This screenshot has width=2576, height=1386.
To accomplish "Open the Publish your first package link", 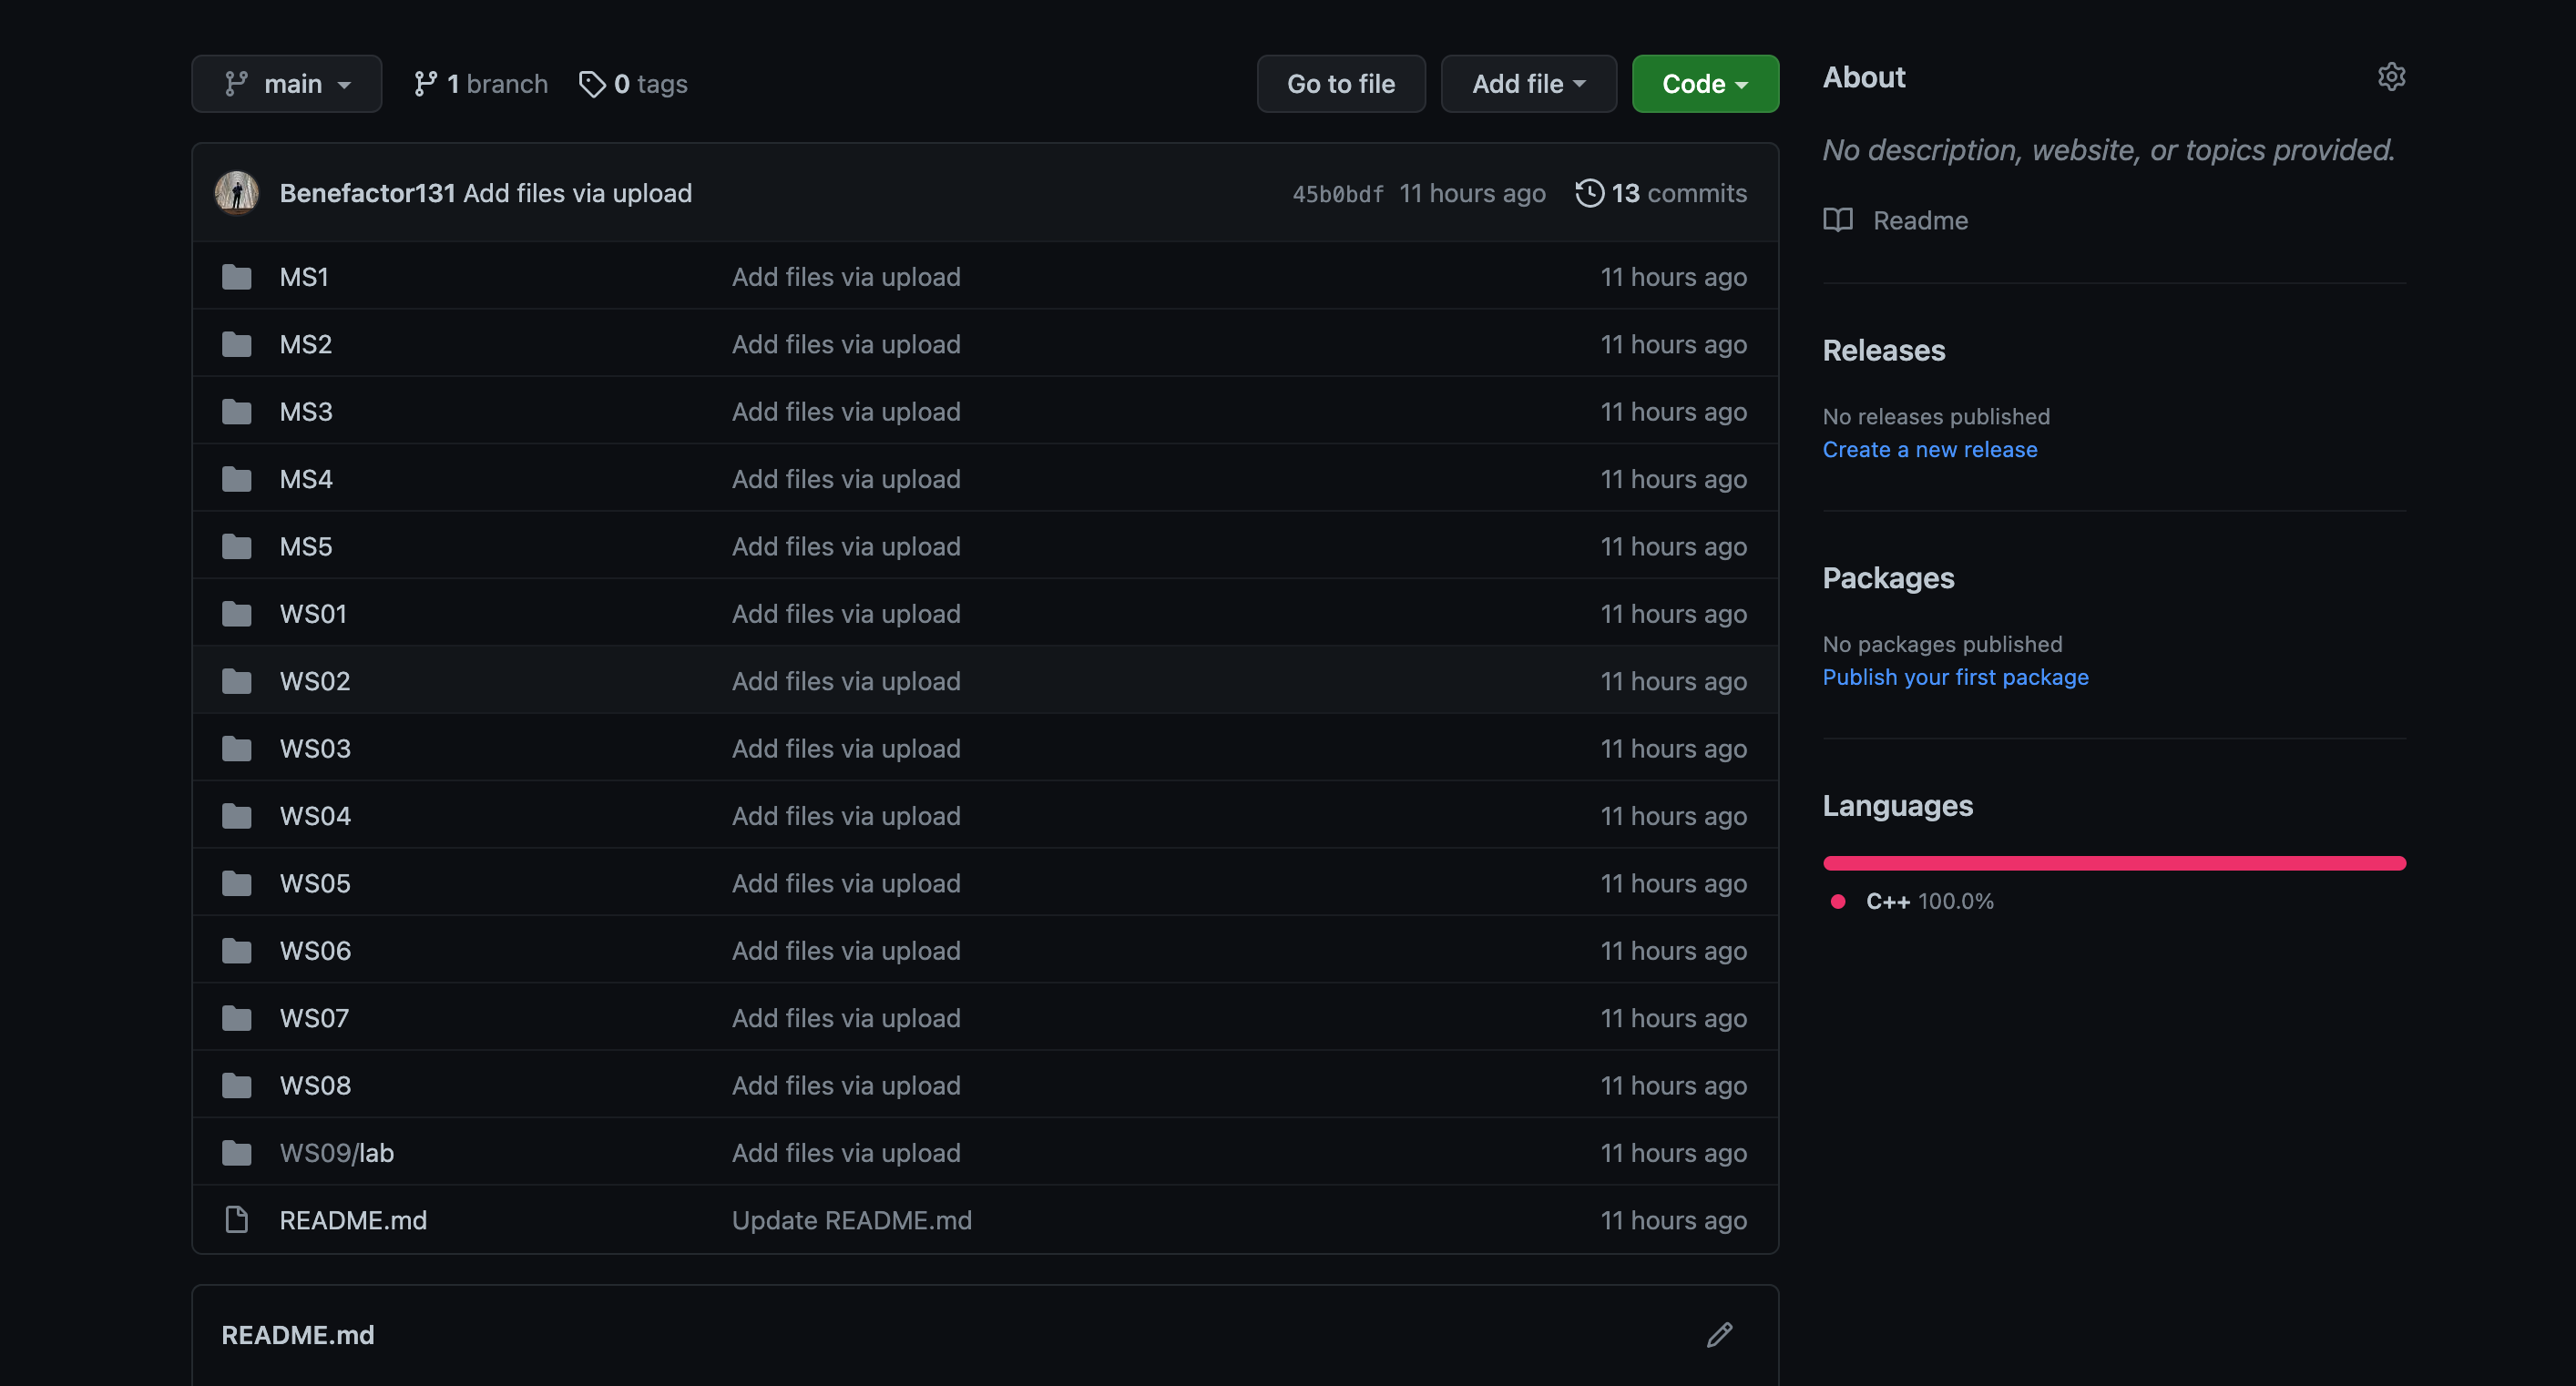I will point(1955,677).
